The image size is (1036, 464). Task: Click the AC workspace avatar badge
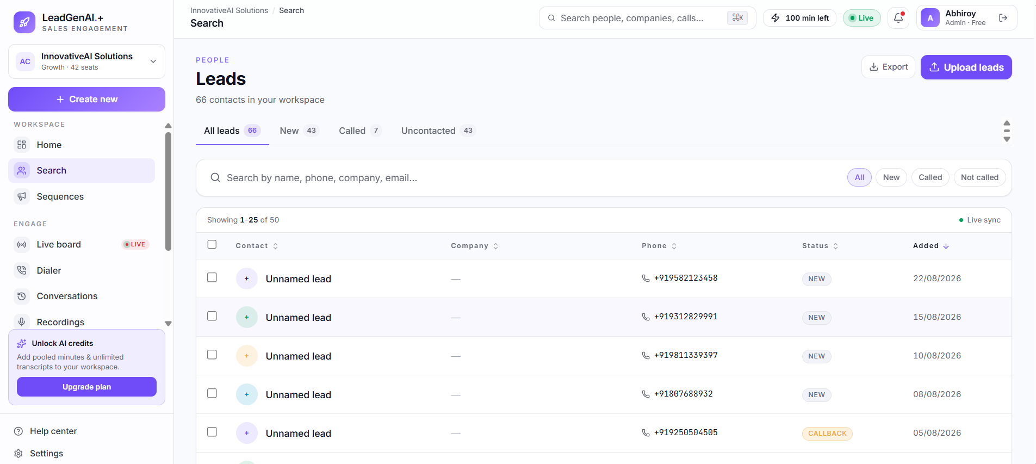[25, 61]
